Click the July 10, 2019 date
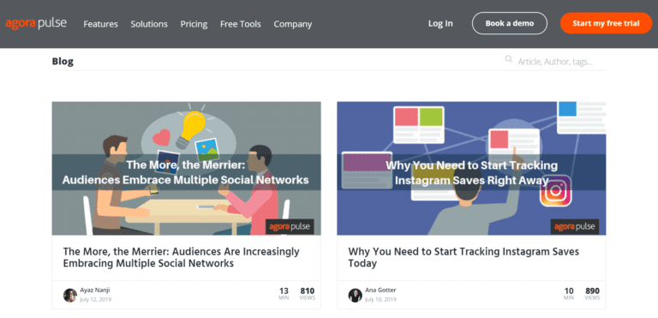This screenshot has height=318, width=658. point(380,299)
